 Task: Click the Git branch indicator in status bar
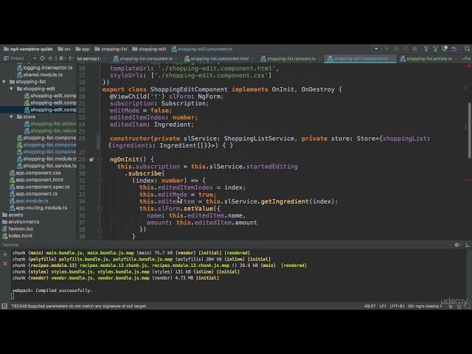(425, 305)
